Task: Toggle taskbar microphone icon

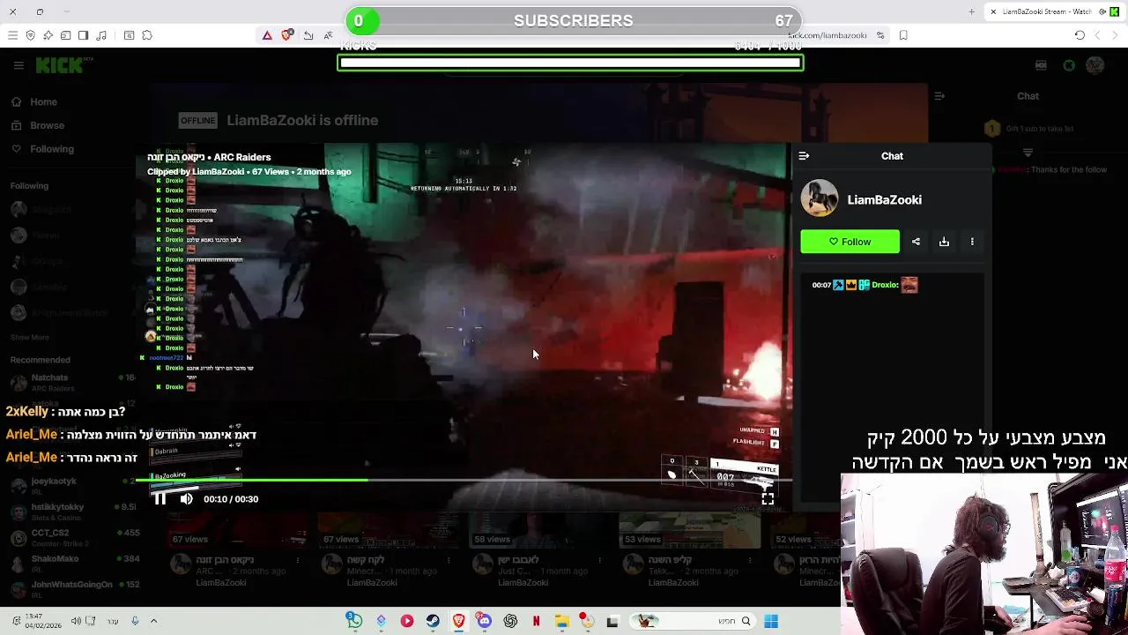Action: coord(135,621)
